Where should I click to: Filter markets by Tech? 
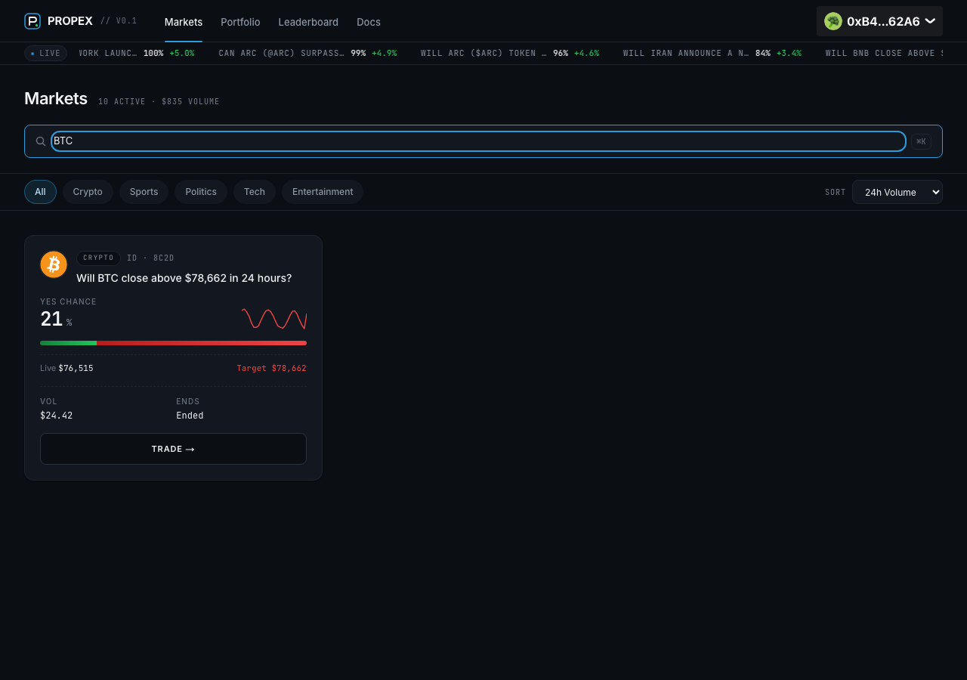[x=255, y=192]
